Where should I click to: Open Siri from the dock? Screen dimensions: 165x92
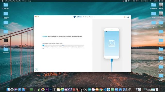[16, 89]
